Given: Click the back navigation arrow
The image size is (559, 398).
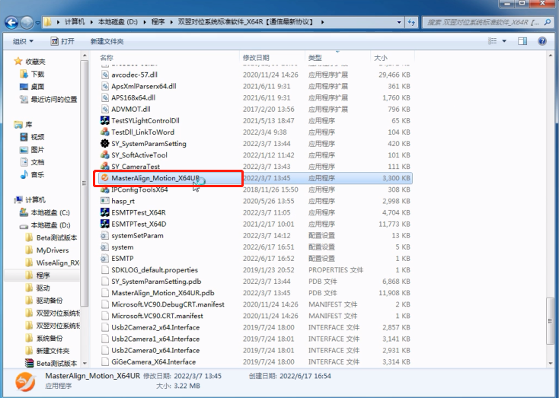Looking at the screenshot, I should [13, 22].
